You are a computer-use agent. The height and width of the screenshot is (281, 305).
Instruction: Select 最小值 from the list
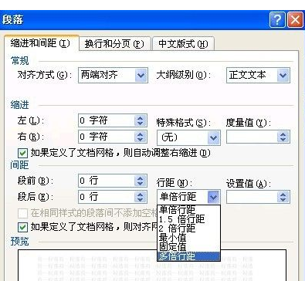point(188,238)
